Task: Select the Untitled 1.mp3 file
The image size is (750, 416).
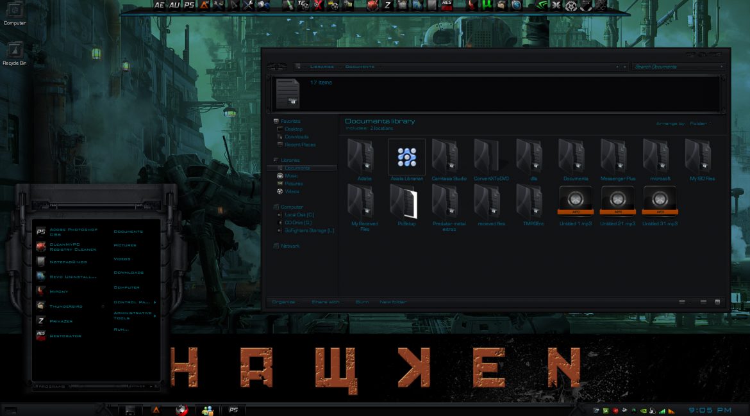Action: (x=576, y=205)
